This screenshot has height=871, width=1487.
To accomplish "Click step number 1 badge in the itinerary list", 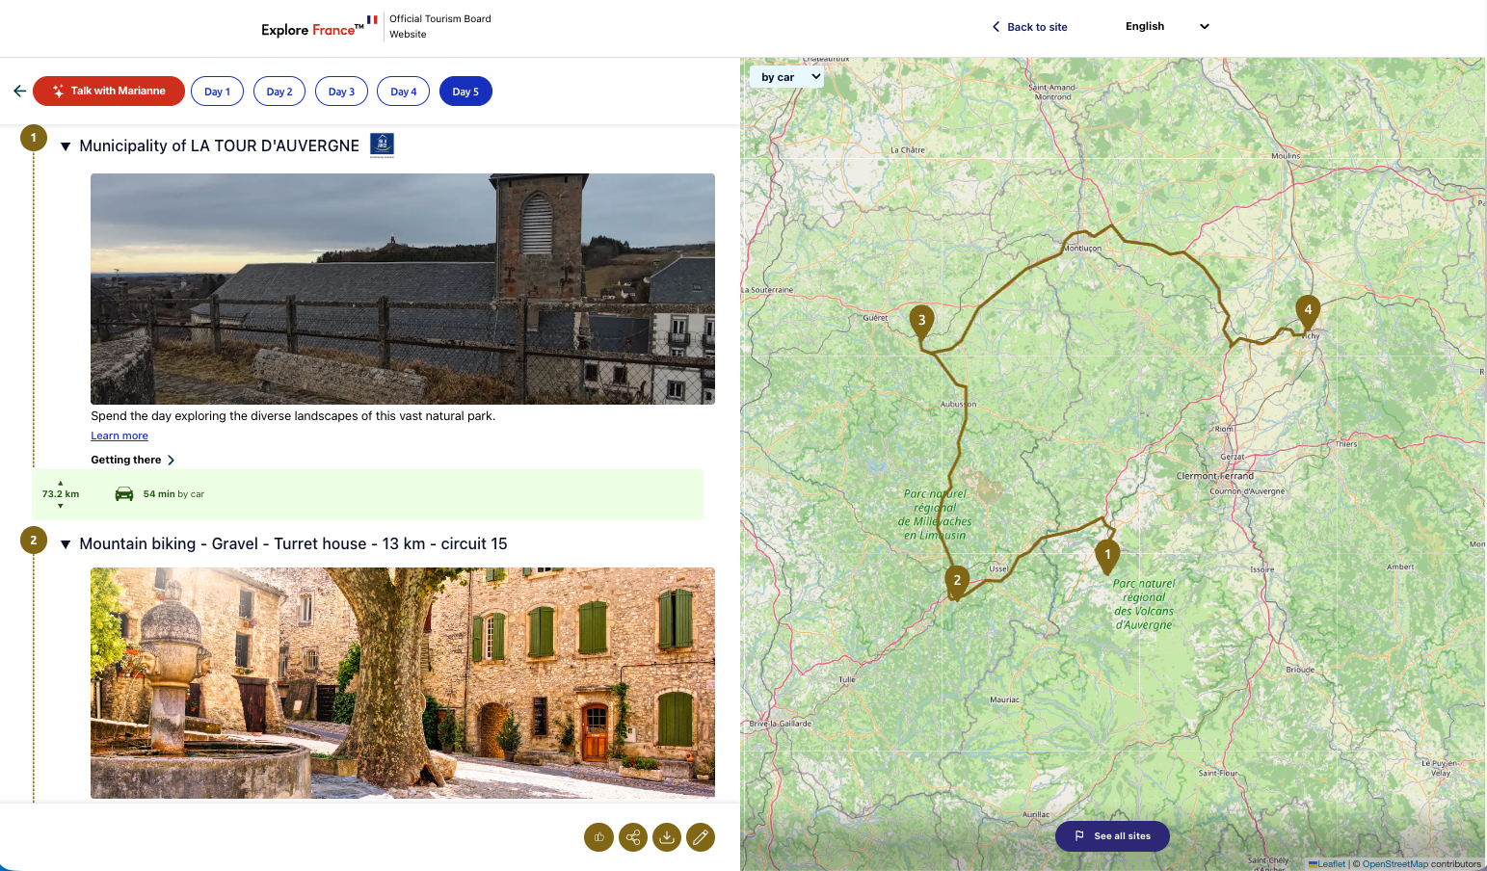I will 34,138.
